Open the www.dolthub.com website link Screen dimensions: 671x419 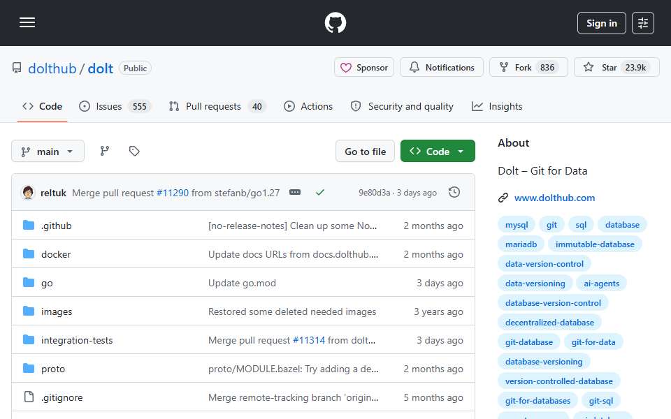[554, 198]
